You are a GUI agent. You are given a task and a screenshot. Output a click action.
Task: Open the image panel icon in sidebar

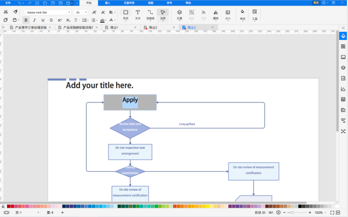(343, 57)
